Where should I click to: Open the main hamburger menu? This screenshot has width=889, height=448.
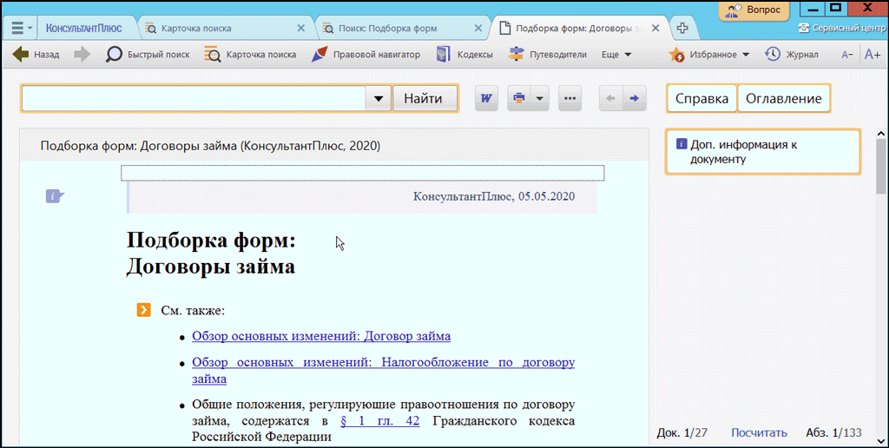(x=21, y=28)
